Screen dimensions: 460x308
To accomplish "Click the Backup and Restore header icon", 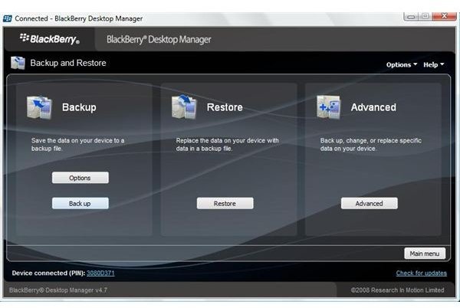I will coord(18,63).
